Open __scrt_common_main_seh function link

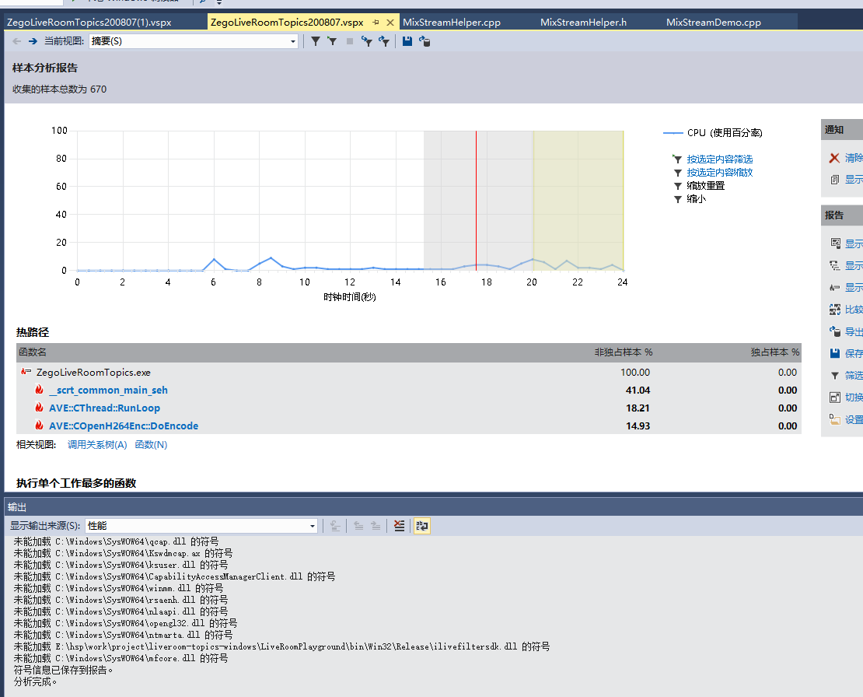coord(108,390)
